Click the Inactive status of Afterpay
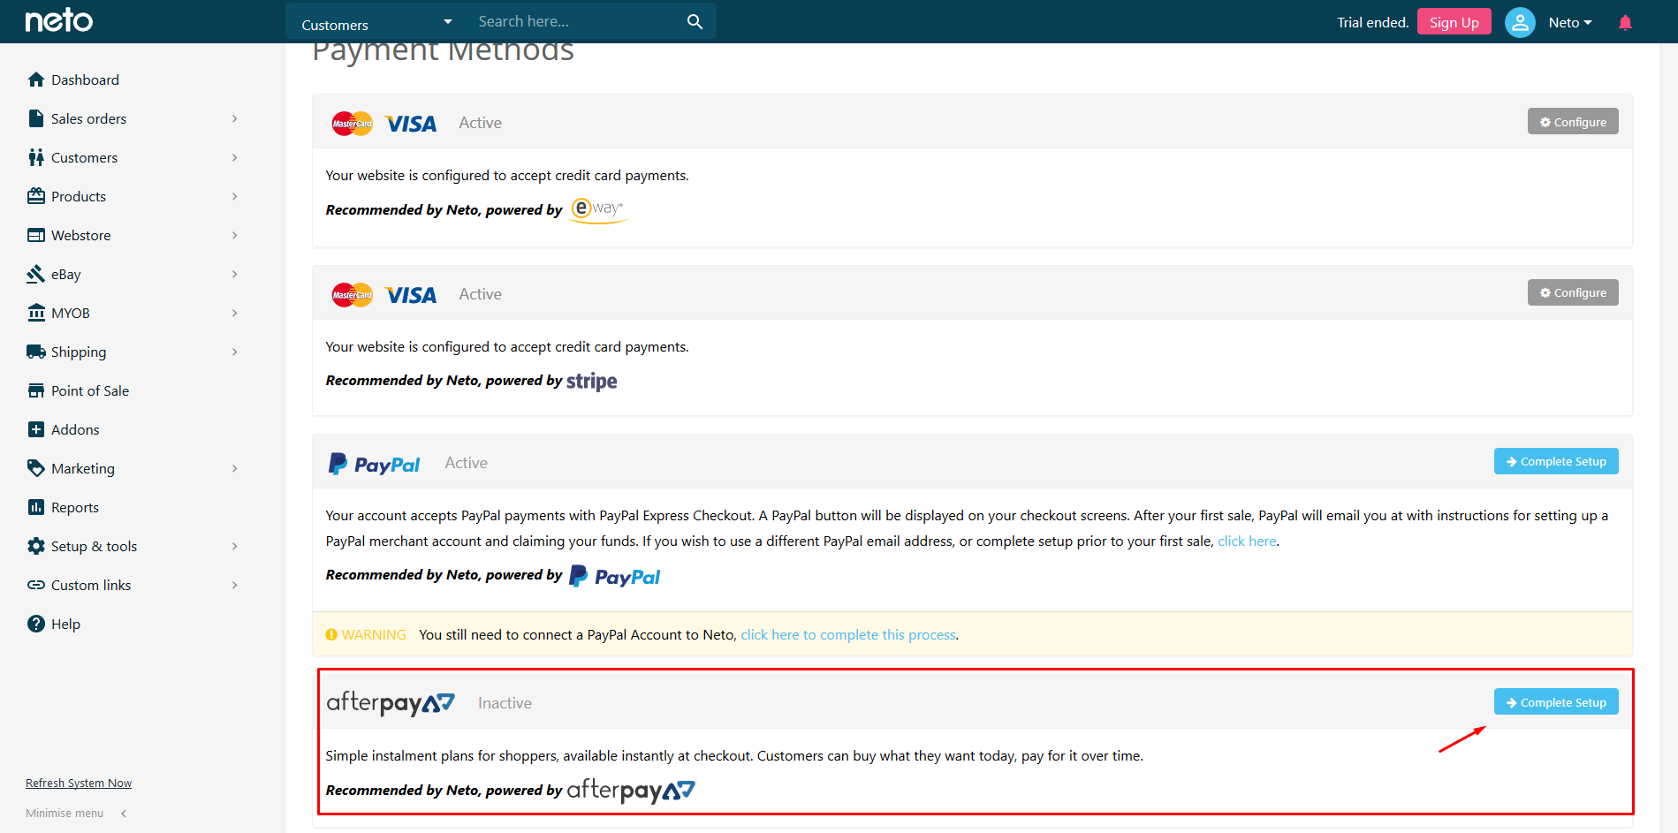Viewport: 1678px width, 833px height. [505, 703]
